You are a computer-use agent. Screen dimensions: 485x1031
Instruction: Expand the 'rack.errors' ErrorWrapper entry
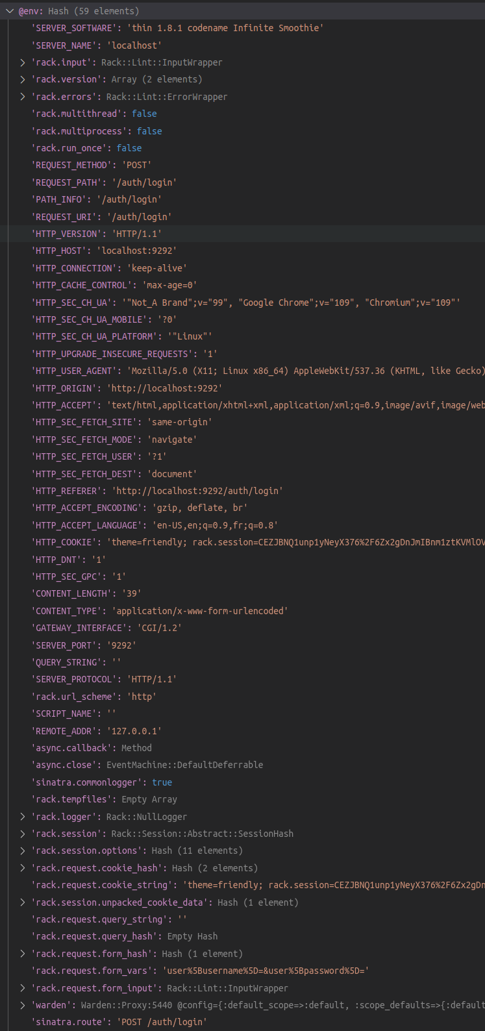pyautogui.click(x=23, y=97)
